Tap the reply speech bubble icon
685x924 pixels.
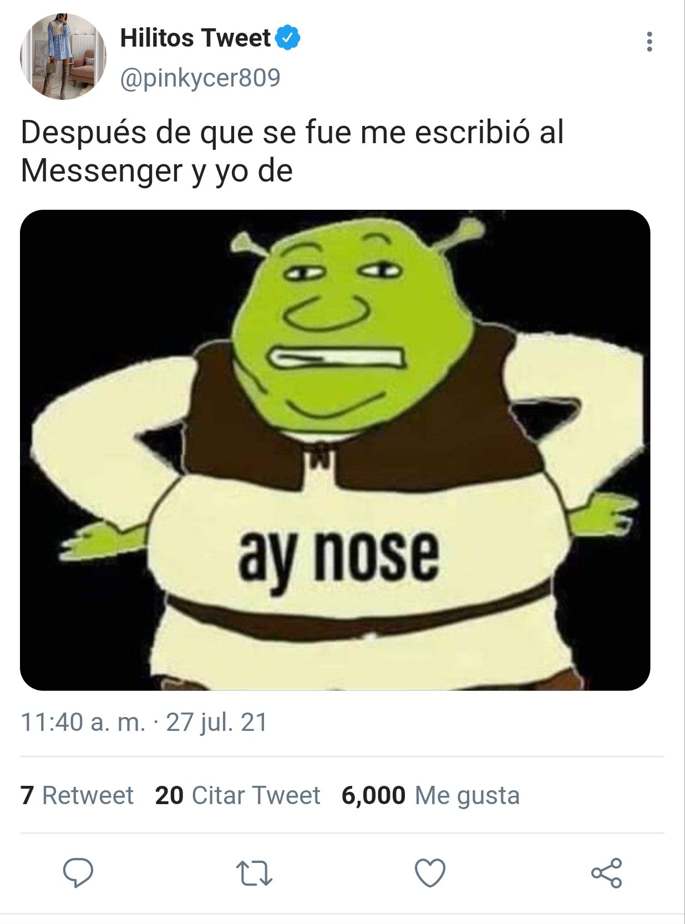coord(78,872)
